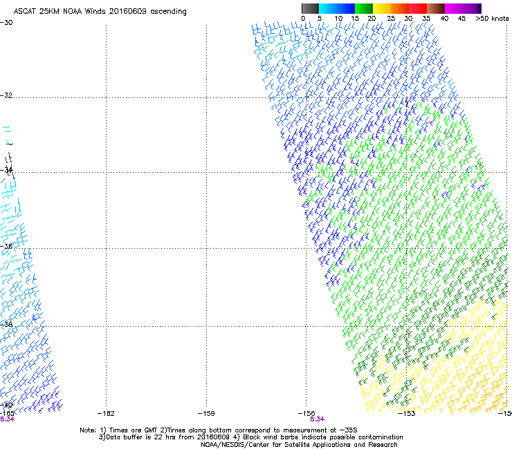Click the '35' label under the color legend
Image resolution: width=512 pixels, height=449 pixels.
426,19
